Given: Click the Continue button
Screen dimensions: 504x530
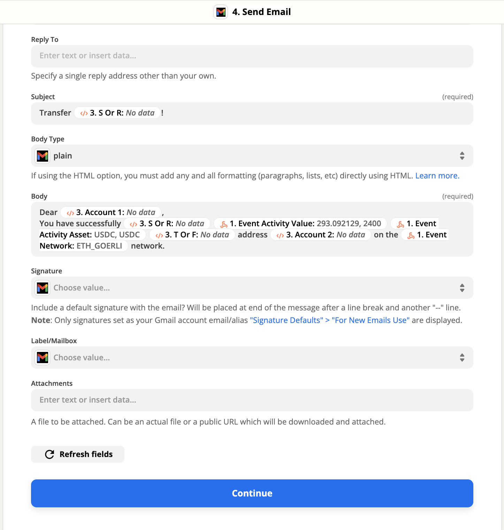Looking at the screenshot, I should pyautogui.click(x=252, y=493).
